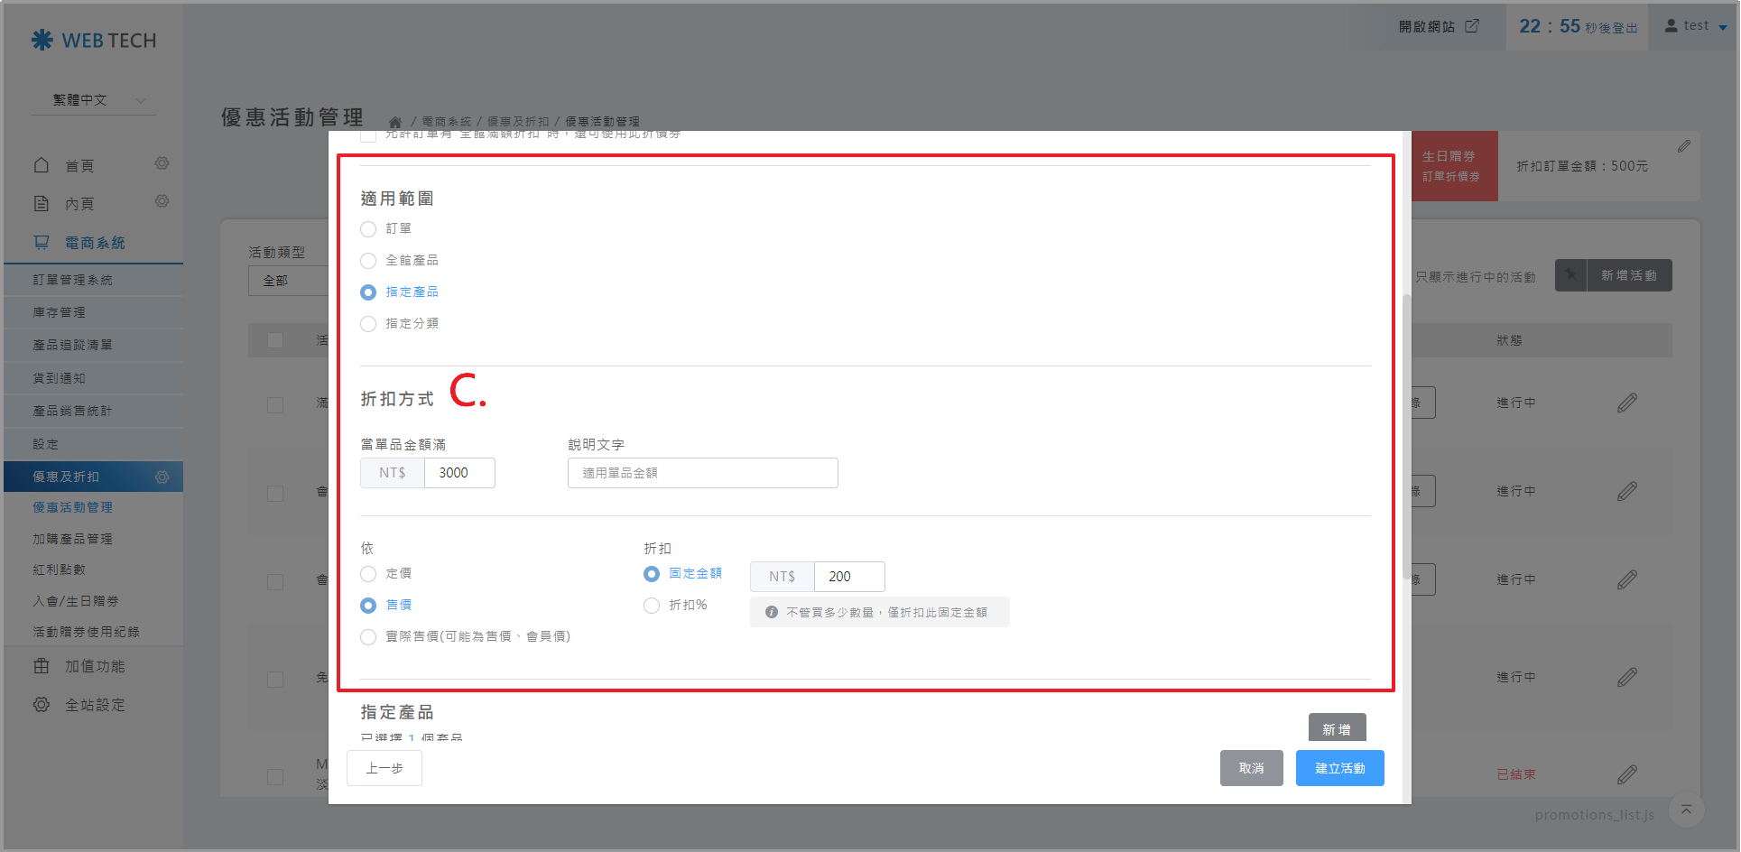Click the gear icon beside 首頁
Screen dimensions: 1741x852
pos(162,163)
